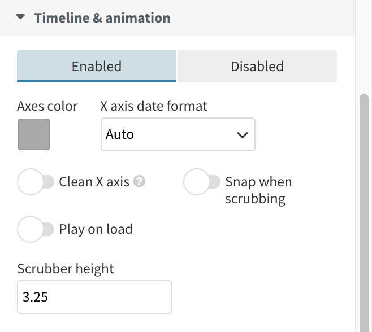The image size is (372, 332).
Task: Click the Timeline & animation header title
Action: click(x=102, y=18)
